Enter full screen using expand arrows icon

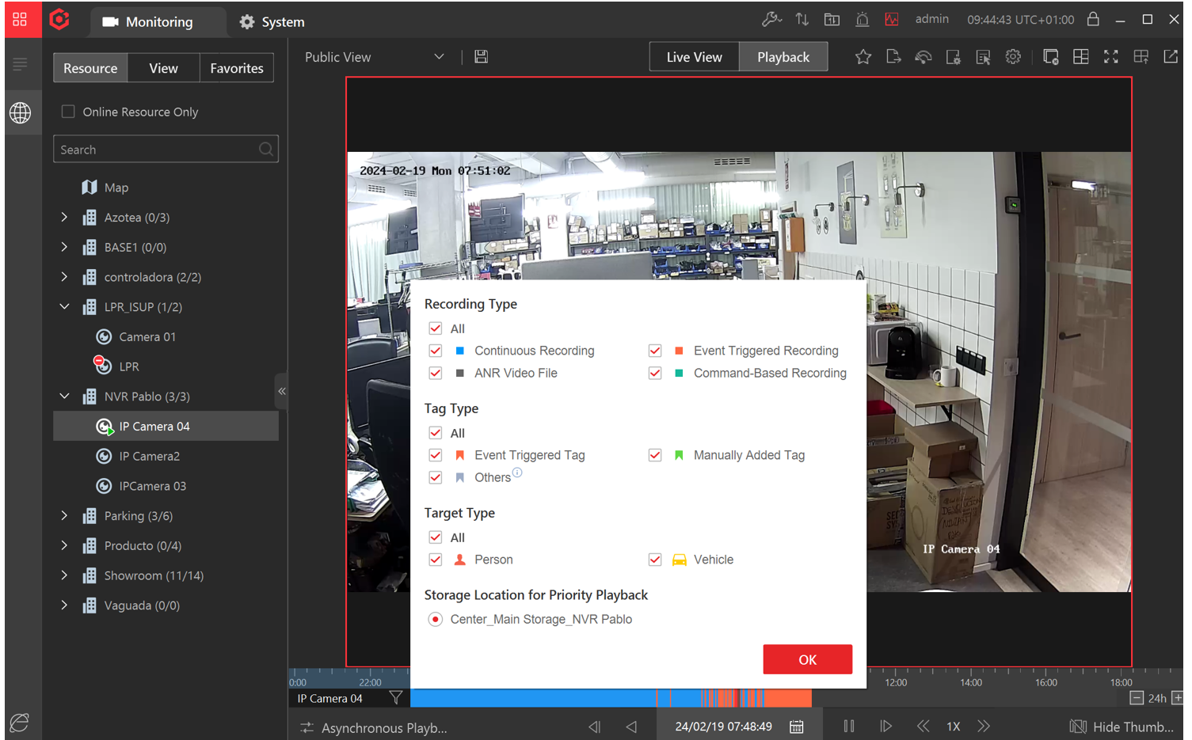(1110, 56)
